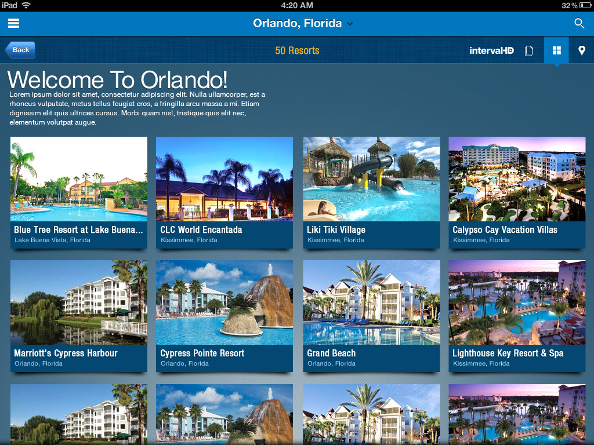Open Cypress Pointe Resort photo
Viewport: 594px width, 445px height.
click(x=224, y=302)
